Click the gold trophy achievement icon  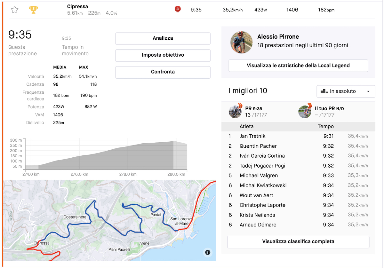point(33,10)
